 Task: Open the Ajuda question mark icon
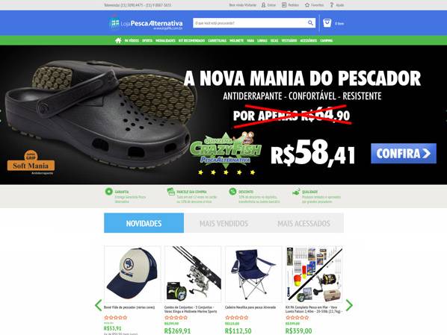coord(332,5)
